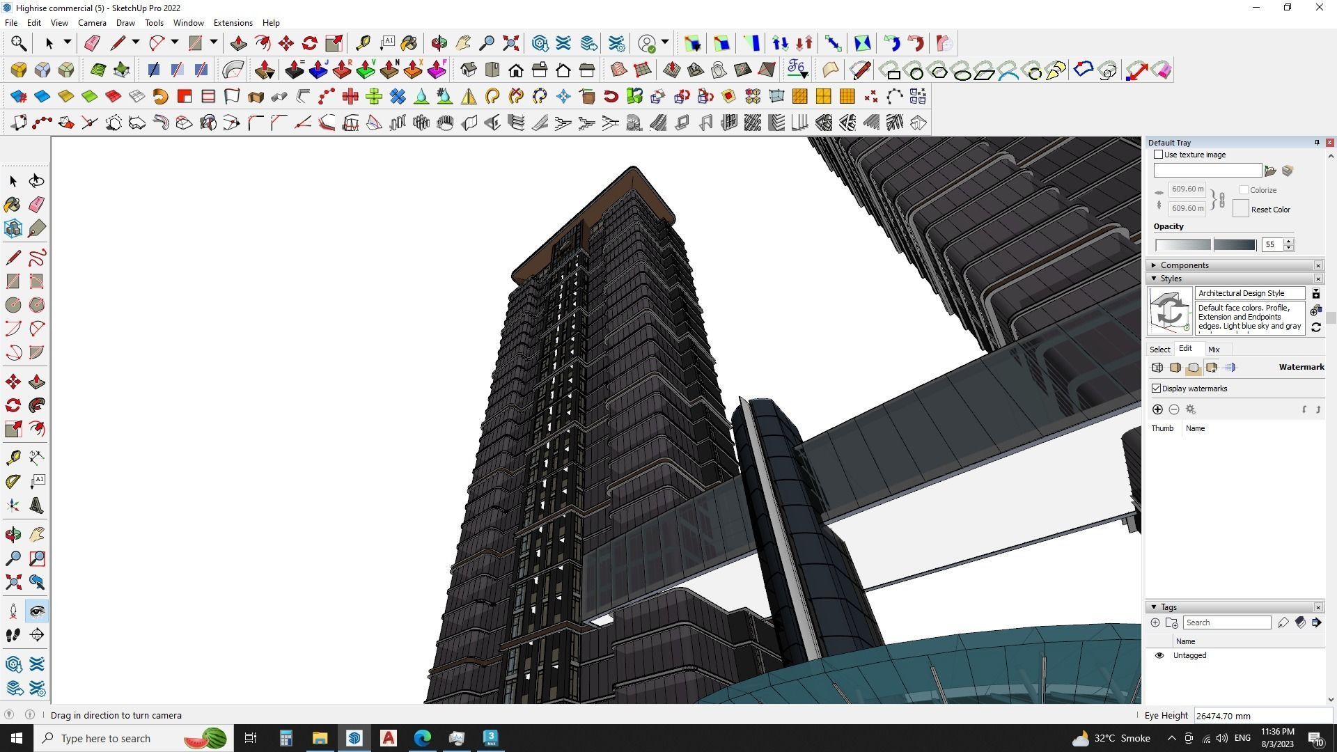Select the Walk footprints tool in left toolbar
1337x752 pixels.
[13, 635]
